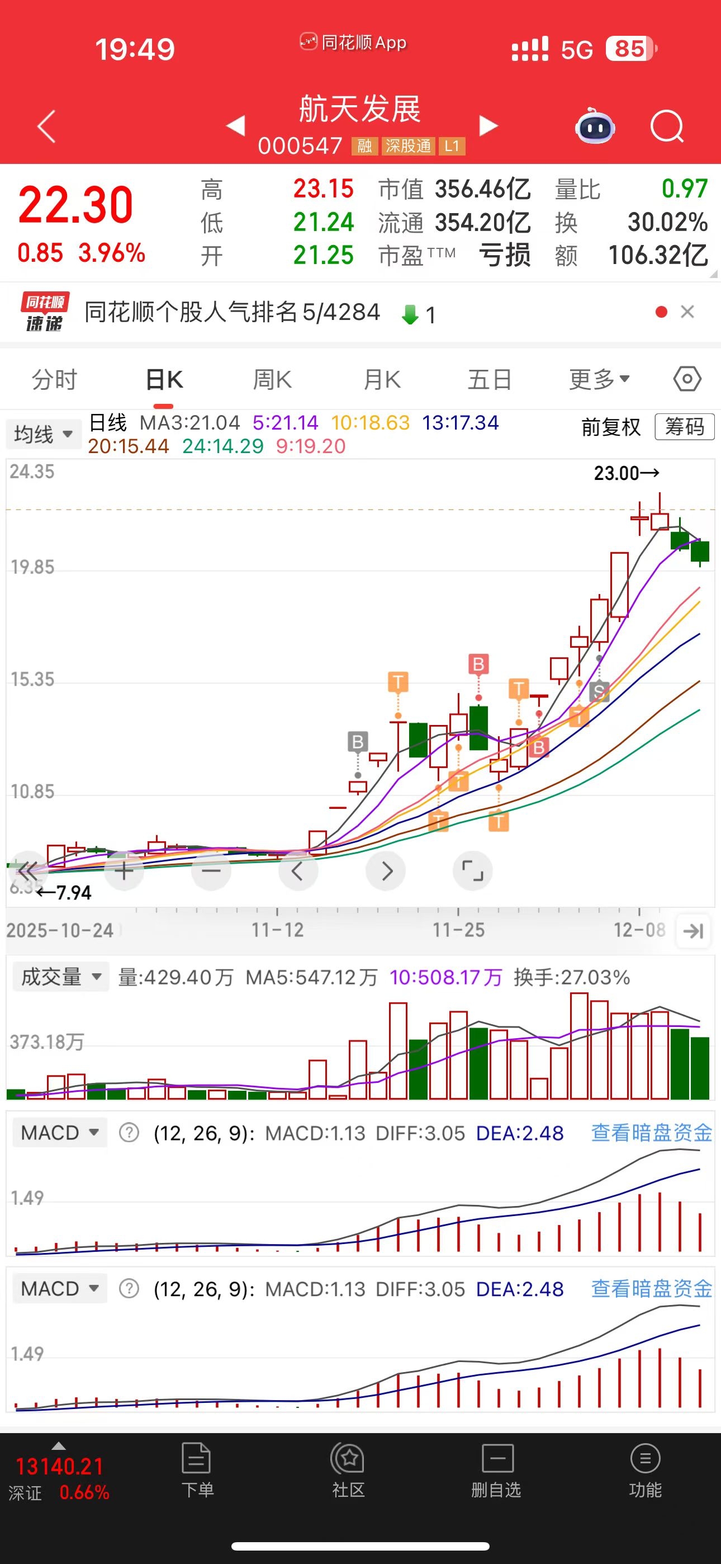721x1564 pixels.
Task: Close the popularity ranking banner
Action: 687,312
